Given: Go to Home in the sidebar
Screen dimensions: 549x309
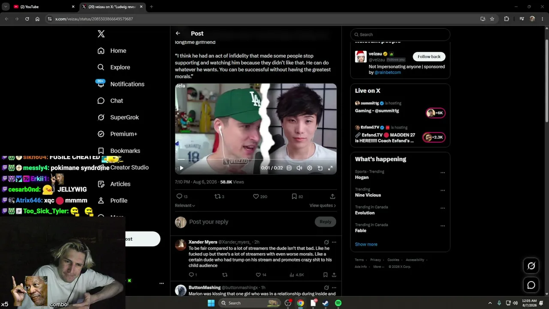Looking at the screenshot, I should point(112,51).
